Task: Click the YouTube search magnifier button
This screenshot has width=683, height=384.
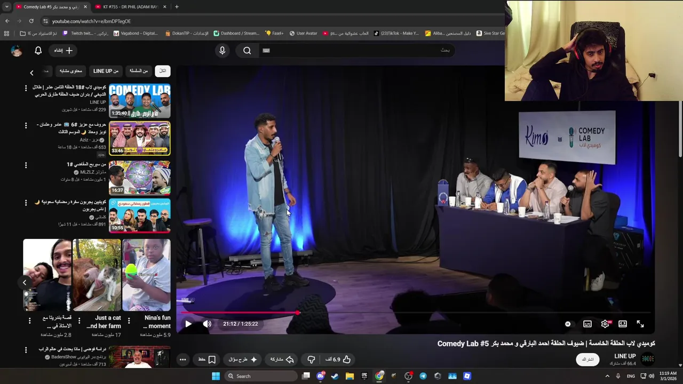Action: click(x=247, y=50)
